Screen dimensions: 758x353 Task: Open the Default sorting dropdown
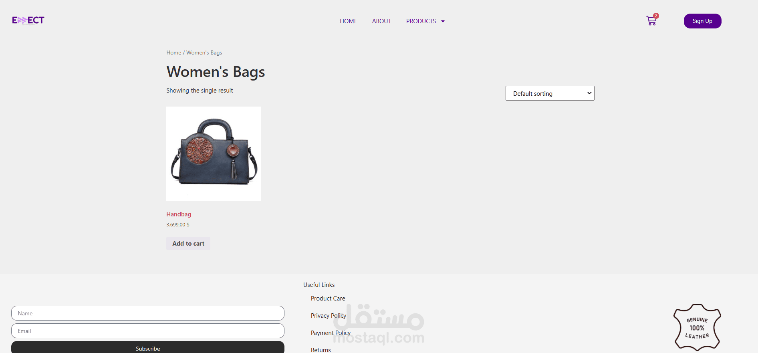pos(550,93)
